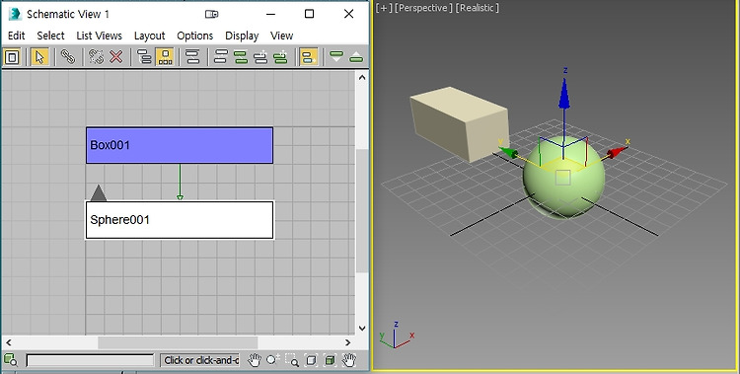740x374 pixels.
Task: Open the [Perspective] viewport label menu
Action: pyautogui.click(x=423, y=8)
